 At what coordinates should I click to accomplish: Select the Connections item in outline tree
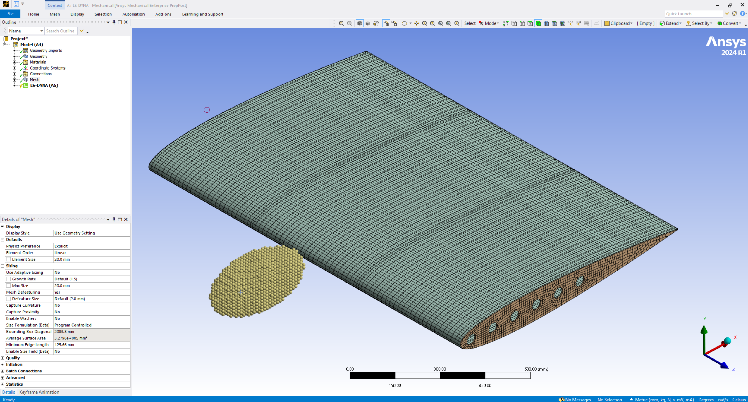tap(41, 74)
